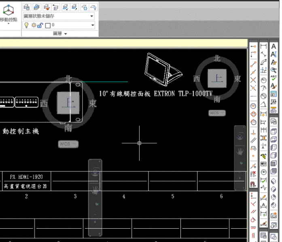Viewport: 282px width, 242px height.
Task: Select the Temporary Track Point snap icon
Action: pos(253,46)
